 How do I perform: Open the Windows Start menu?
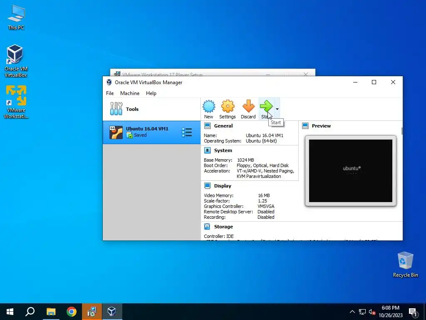pos(10,312)
